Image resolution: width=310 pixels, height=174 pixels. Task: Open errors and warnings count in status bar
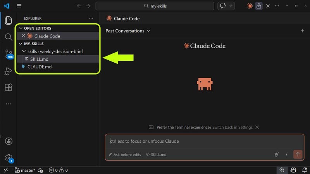[x=59, y=170]
